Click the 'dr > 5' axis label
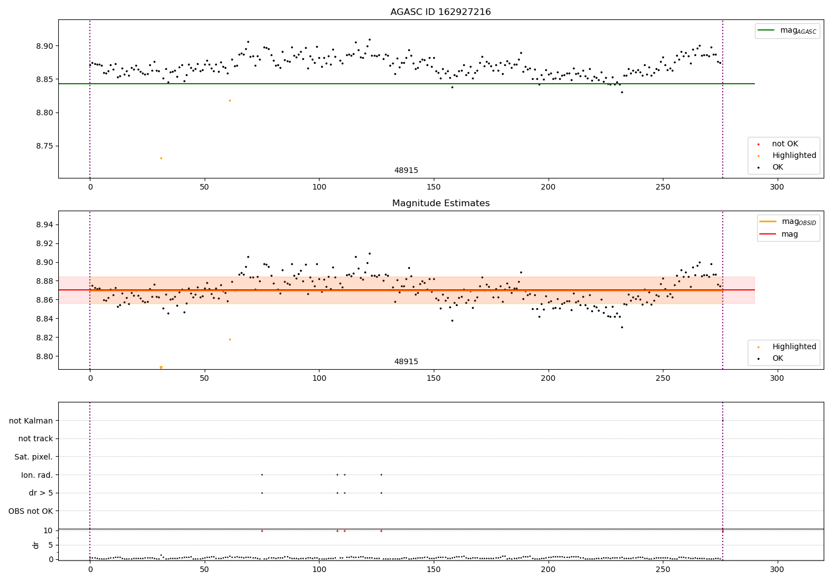This screenshot has width=832, height=582. (41, 493)
